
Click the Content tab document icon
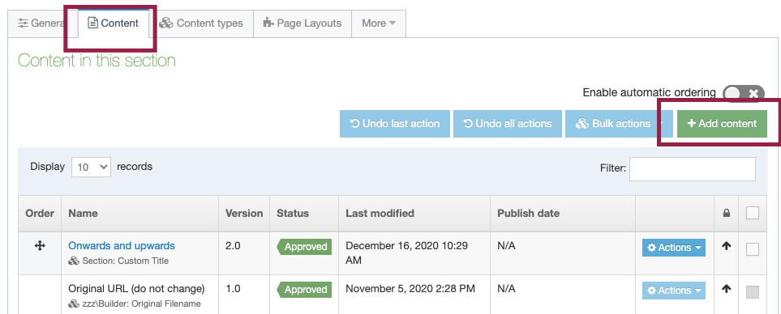tap(92, 23)
